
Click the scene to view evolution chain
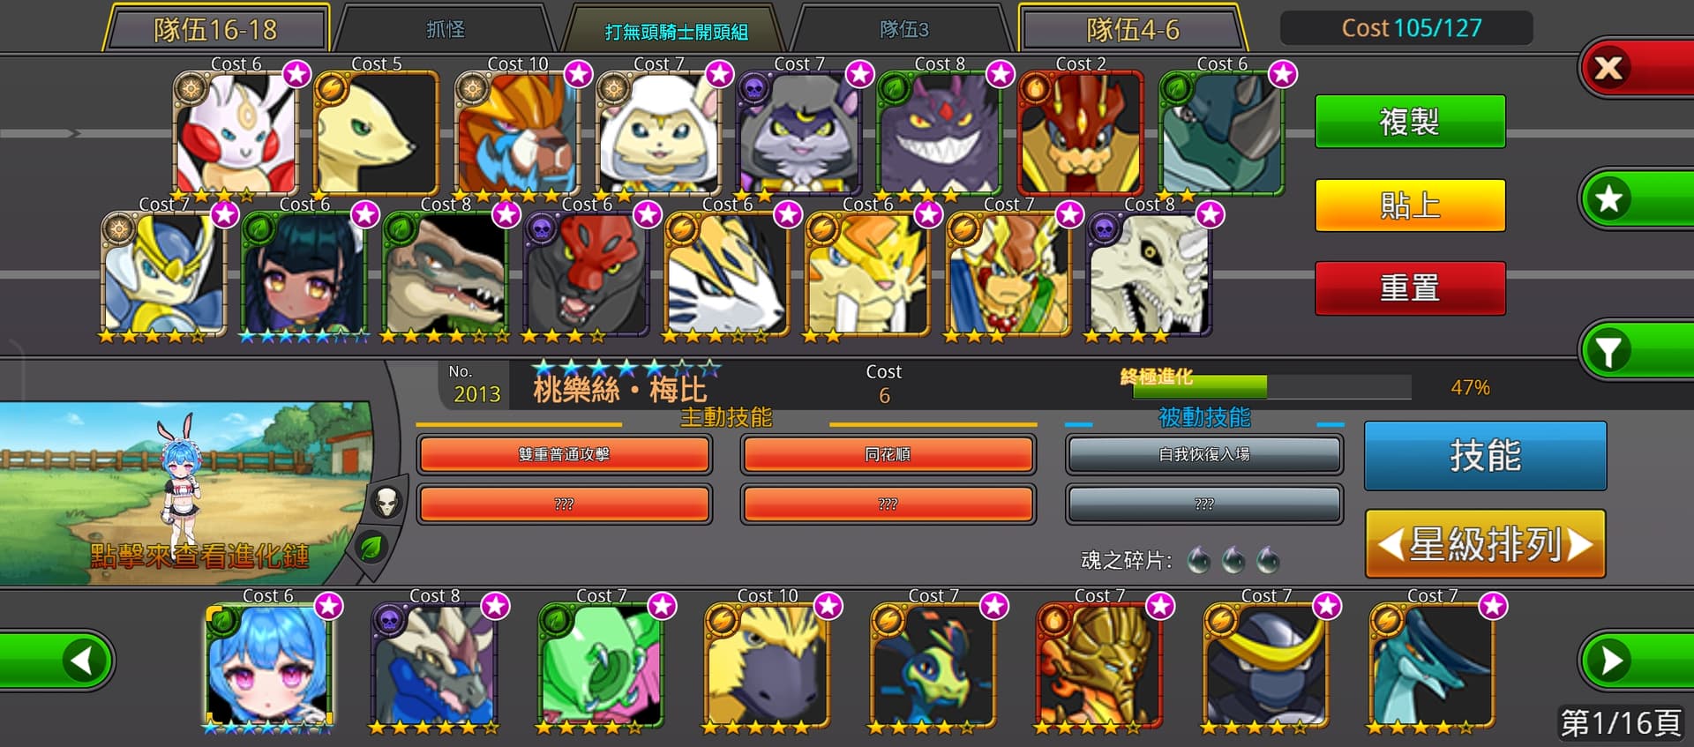[185, 492]
